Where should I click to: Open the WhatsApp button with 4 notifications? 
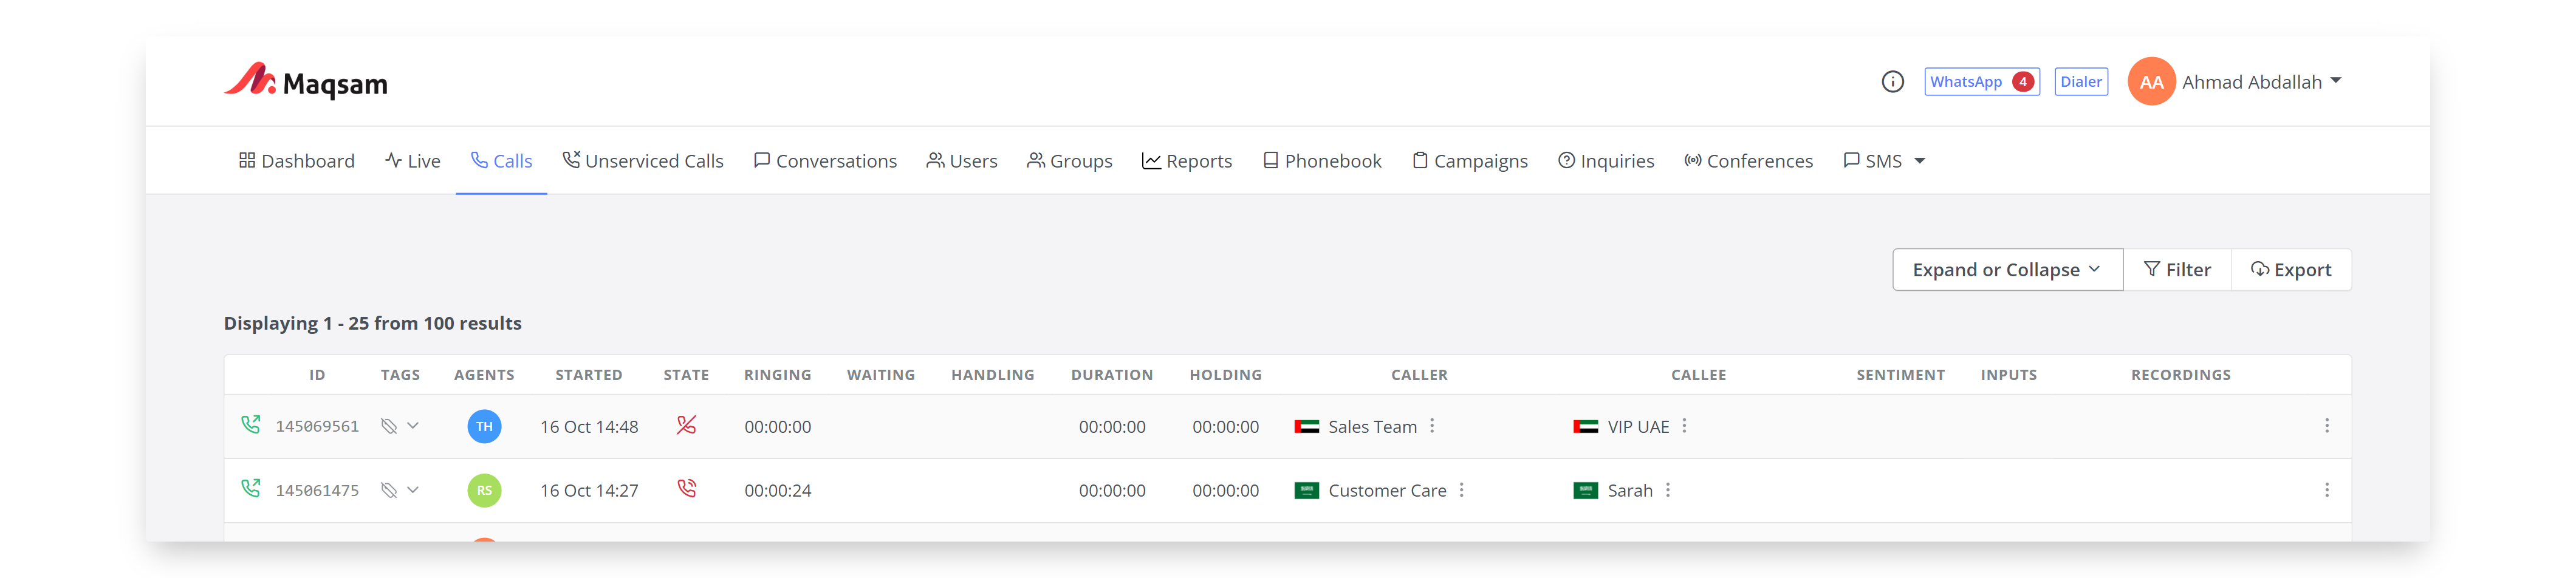coord(1981,82)
